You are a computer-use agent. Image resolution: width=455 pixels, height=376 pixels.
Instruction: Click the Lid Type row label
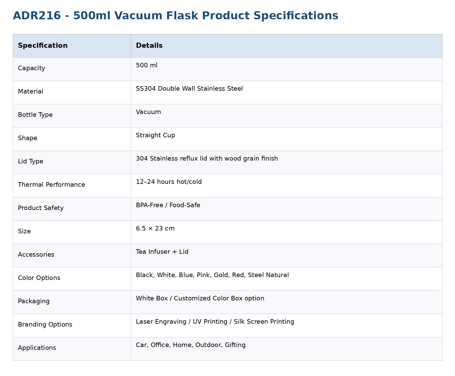point(30,161)
